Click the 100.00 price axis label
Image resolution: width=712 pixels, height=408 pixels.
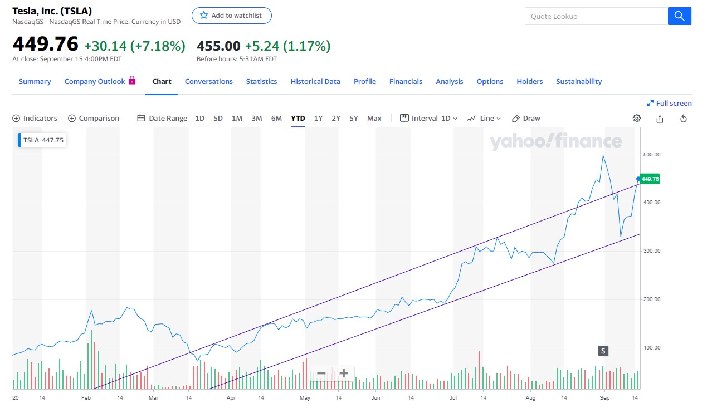click(652, 348)
